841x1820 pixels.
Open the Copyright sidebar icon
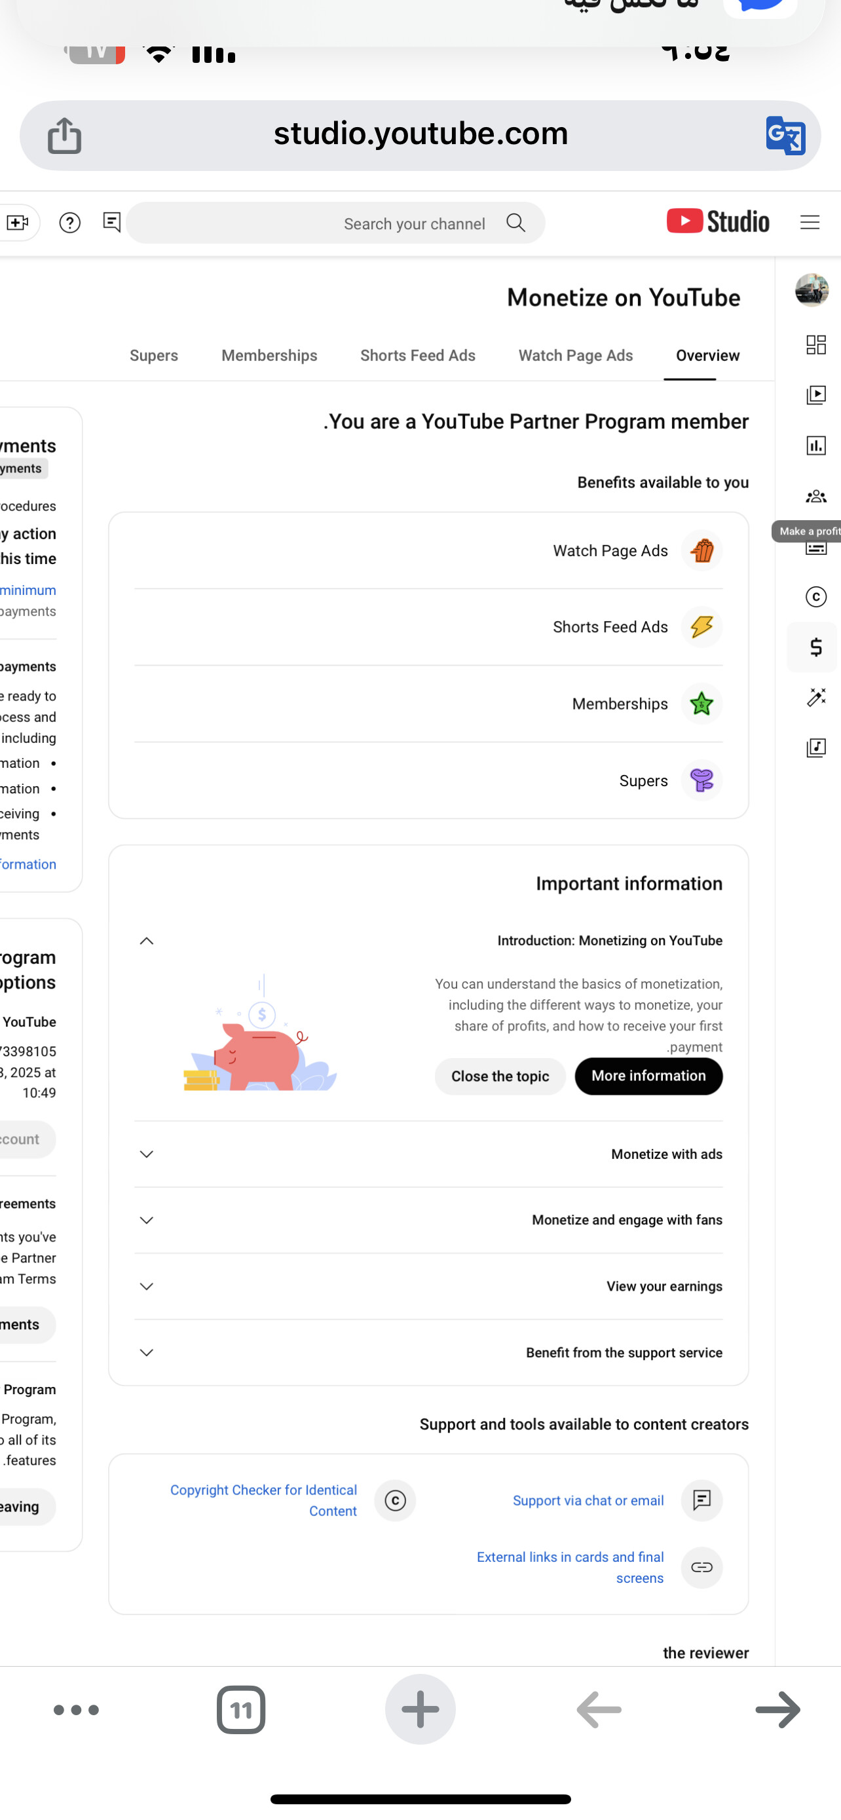coord(815,596)
